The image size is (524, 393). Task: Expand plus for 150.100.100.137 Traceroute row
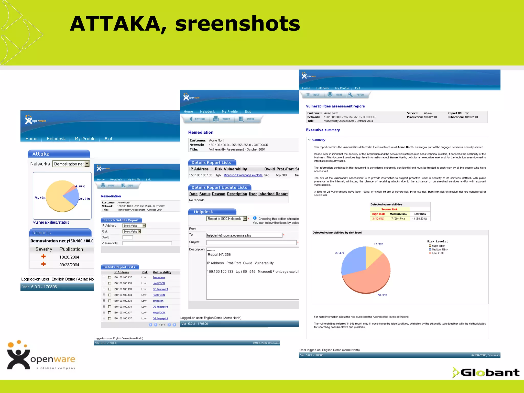click(104, 277)
